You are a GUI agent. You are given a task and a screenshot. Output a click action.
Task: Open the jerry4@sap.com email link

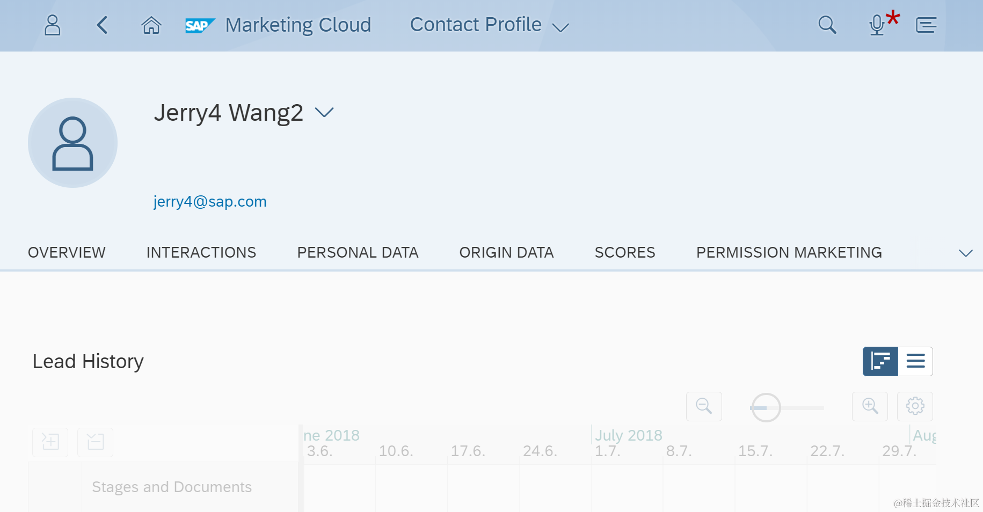[210, 202]
